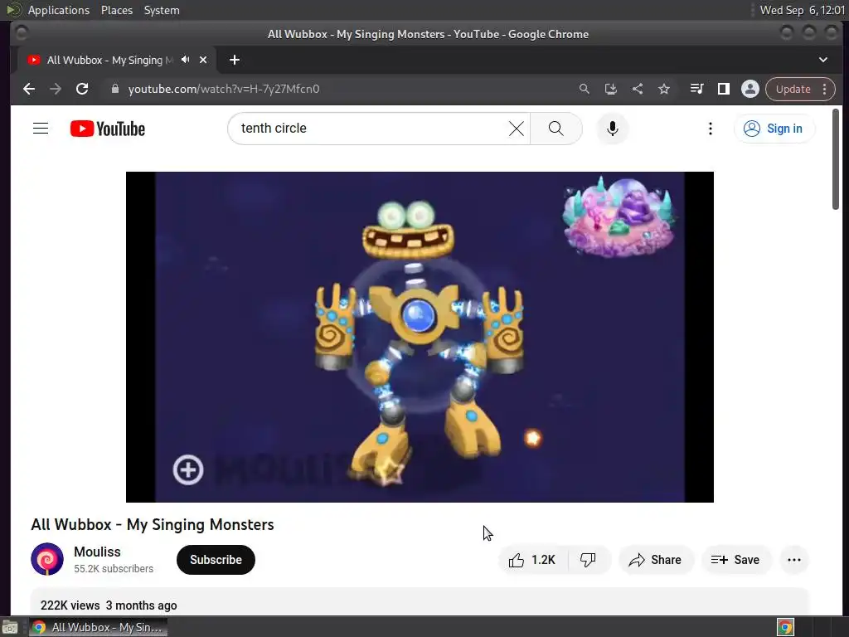Install YouTube app from address bar
Screen dimensions: 849x637
click(x=611, y=89)
